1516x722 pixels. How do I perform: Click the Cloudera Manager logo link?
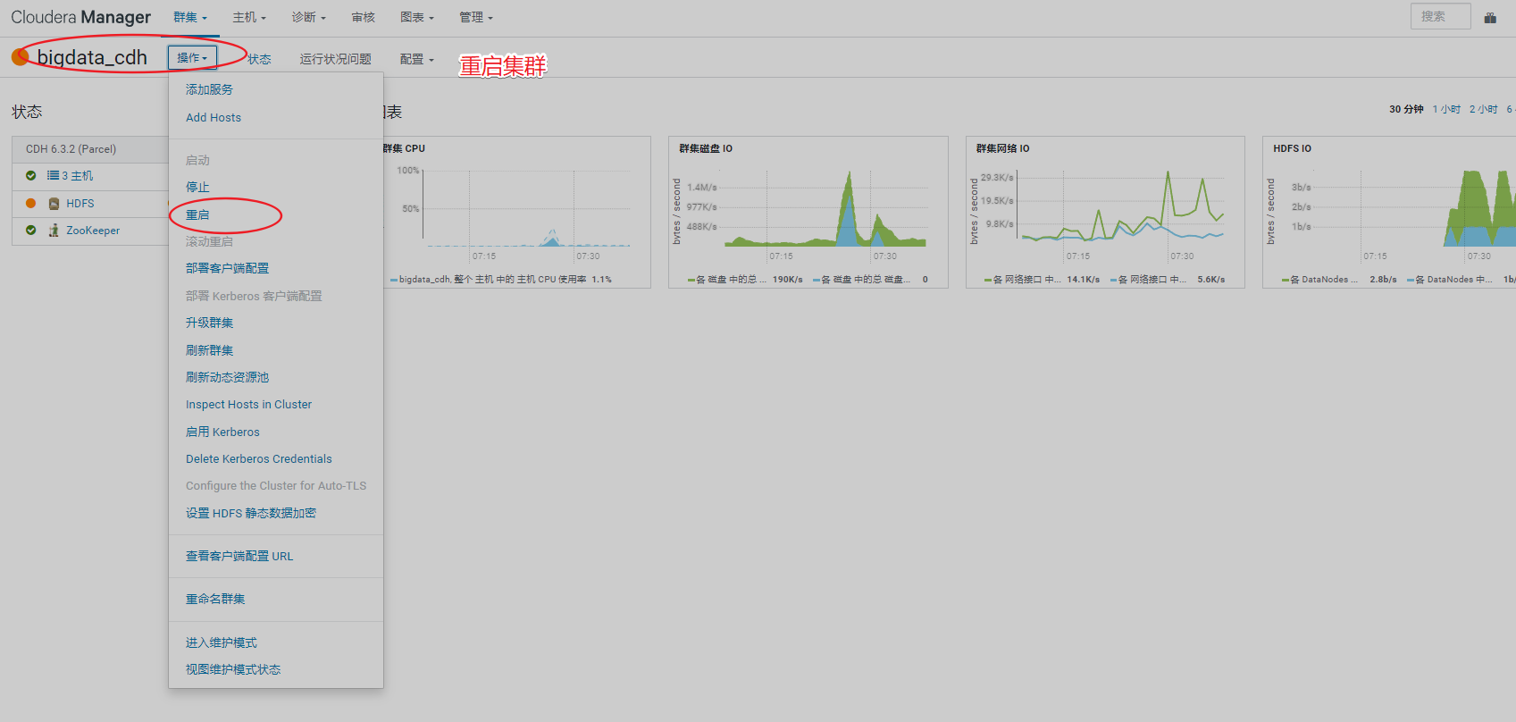click(81, 17)
